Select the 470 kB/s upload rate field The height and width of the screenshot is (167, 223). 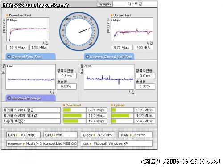tap(144, 48)
